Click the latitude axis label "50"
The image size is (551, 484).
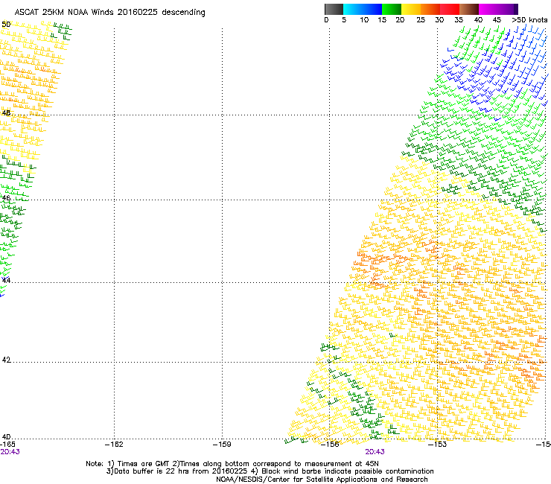6,25
